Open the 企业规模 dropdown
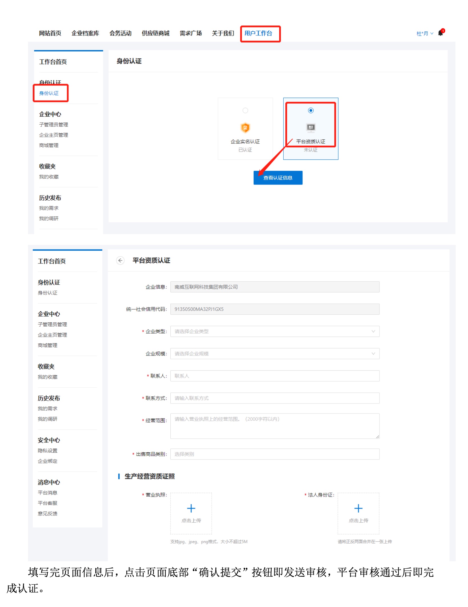This screenshot has width=468, height=607. tap(275, 354)
